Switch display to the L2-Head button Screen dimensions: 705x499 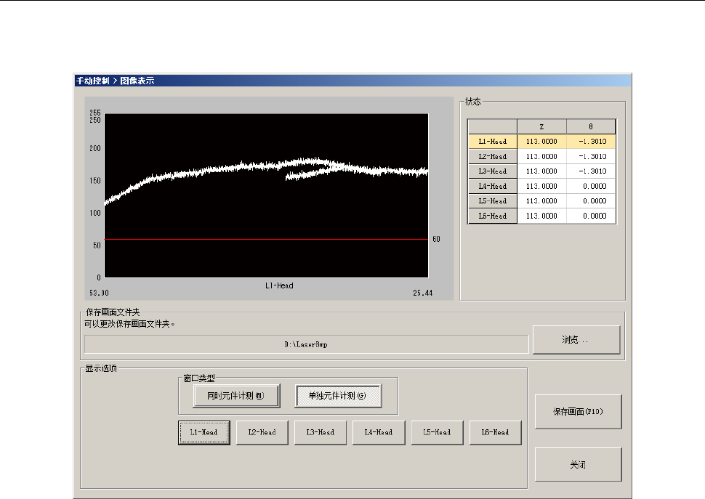262,432
